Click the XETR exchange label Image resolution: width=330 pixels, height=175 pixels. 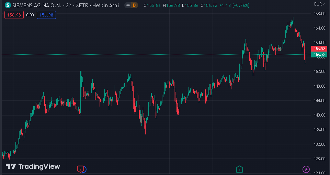point(82,5)
